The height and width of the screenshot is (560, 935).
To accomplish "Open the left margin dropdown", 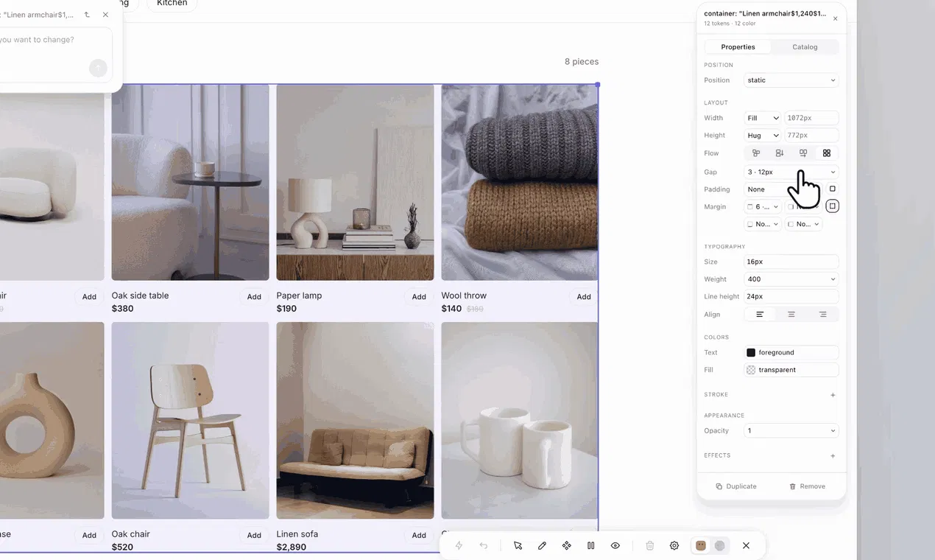I will click(x=803, y=224).
